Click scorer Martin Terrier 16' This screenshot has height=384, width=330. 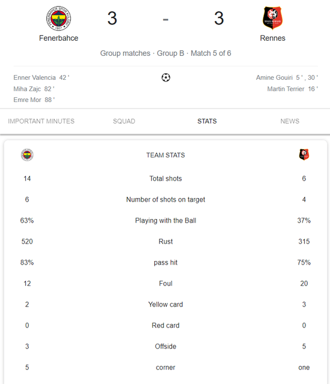(x=293, y=89)
